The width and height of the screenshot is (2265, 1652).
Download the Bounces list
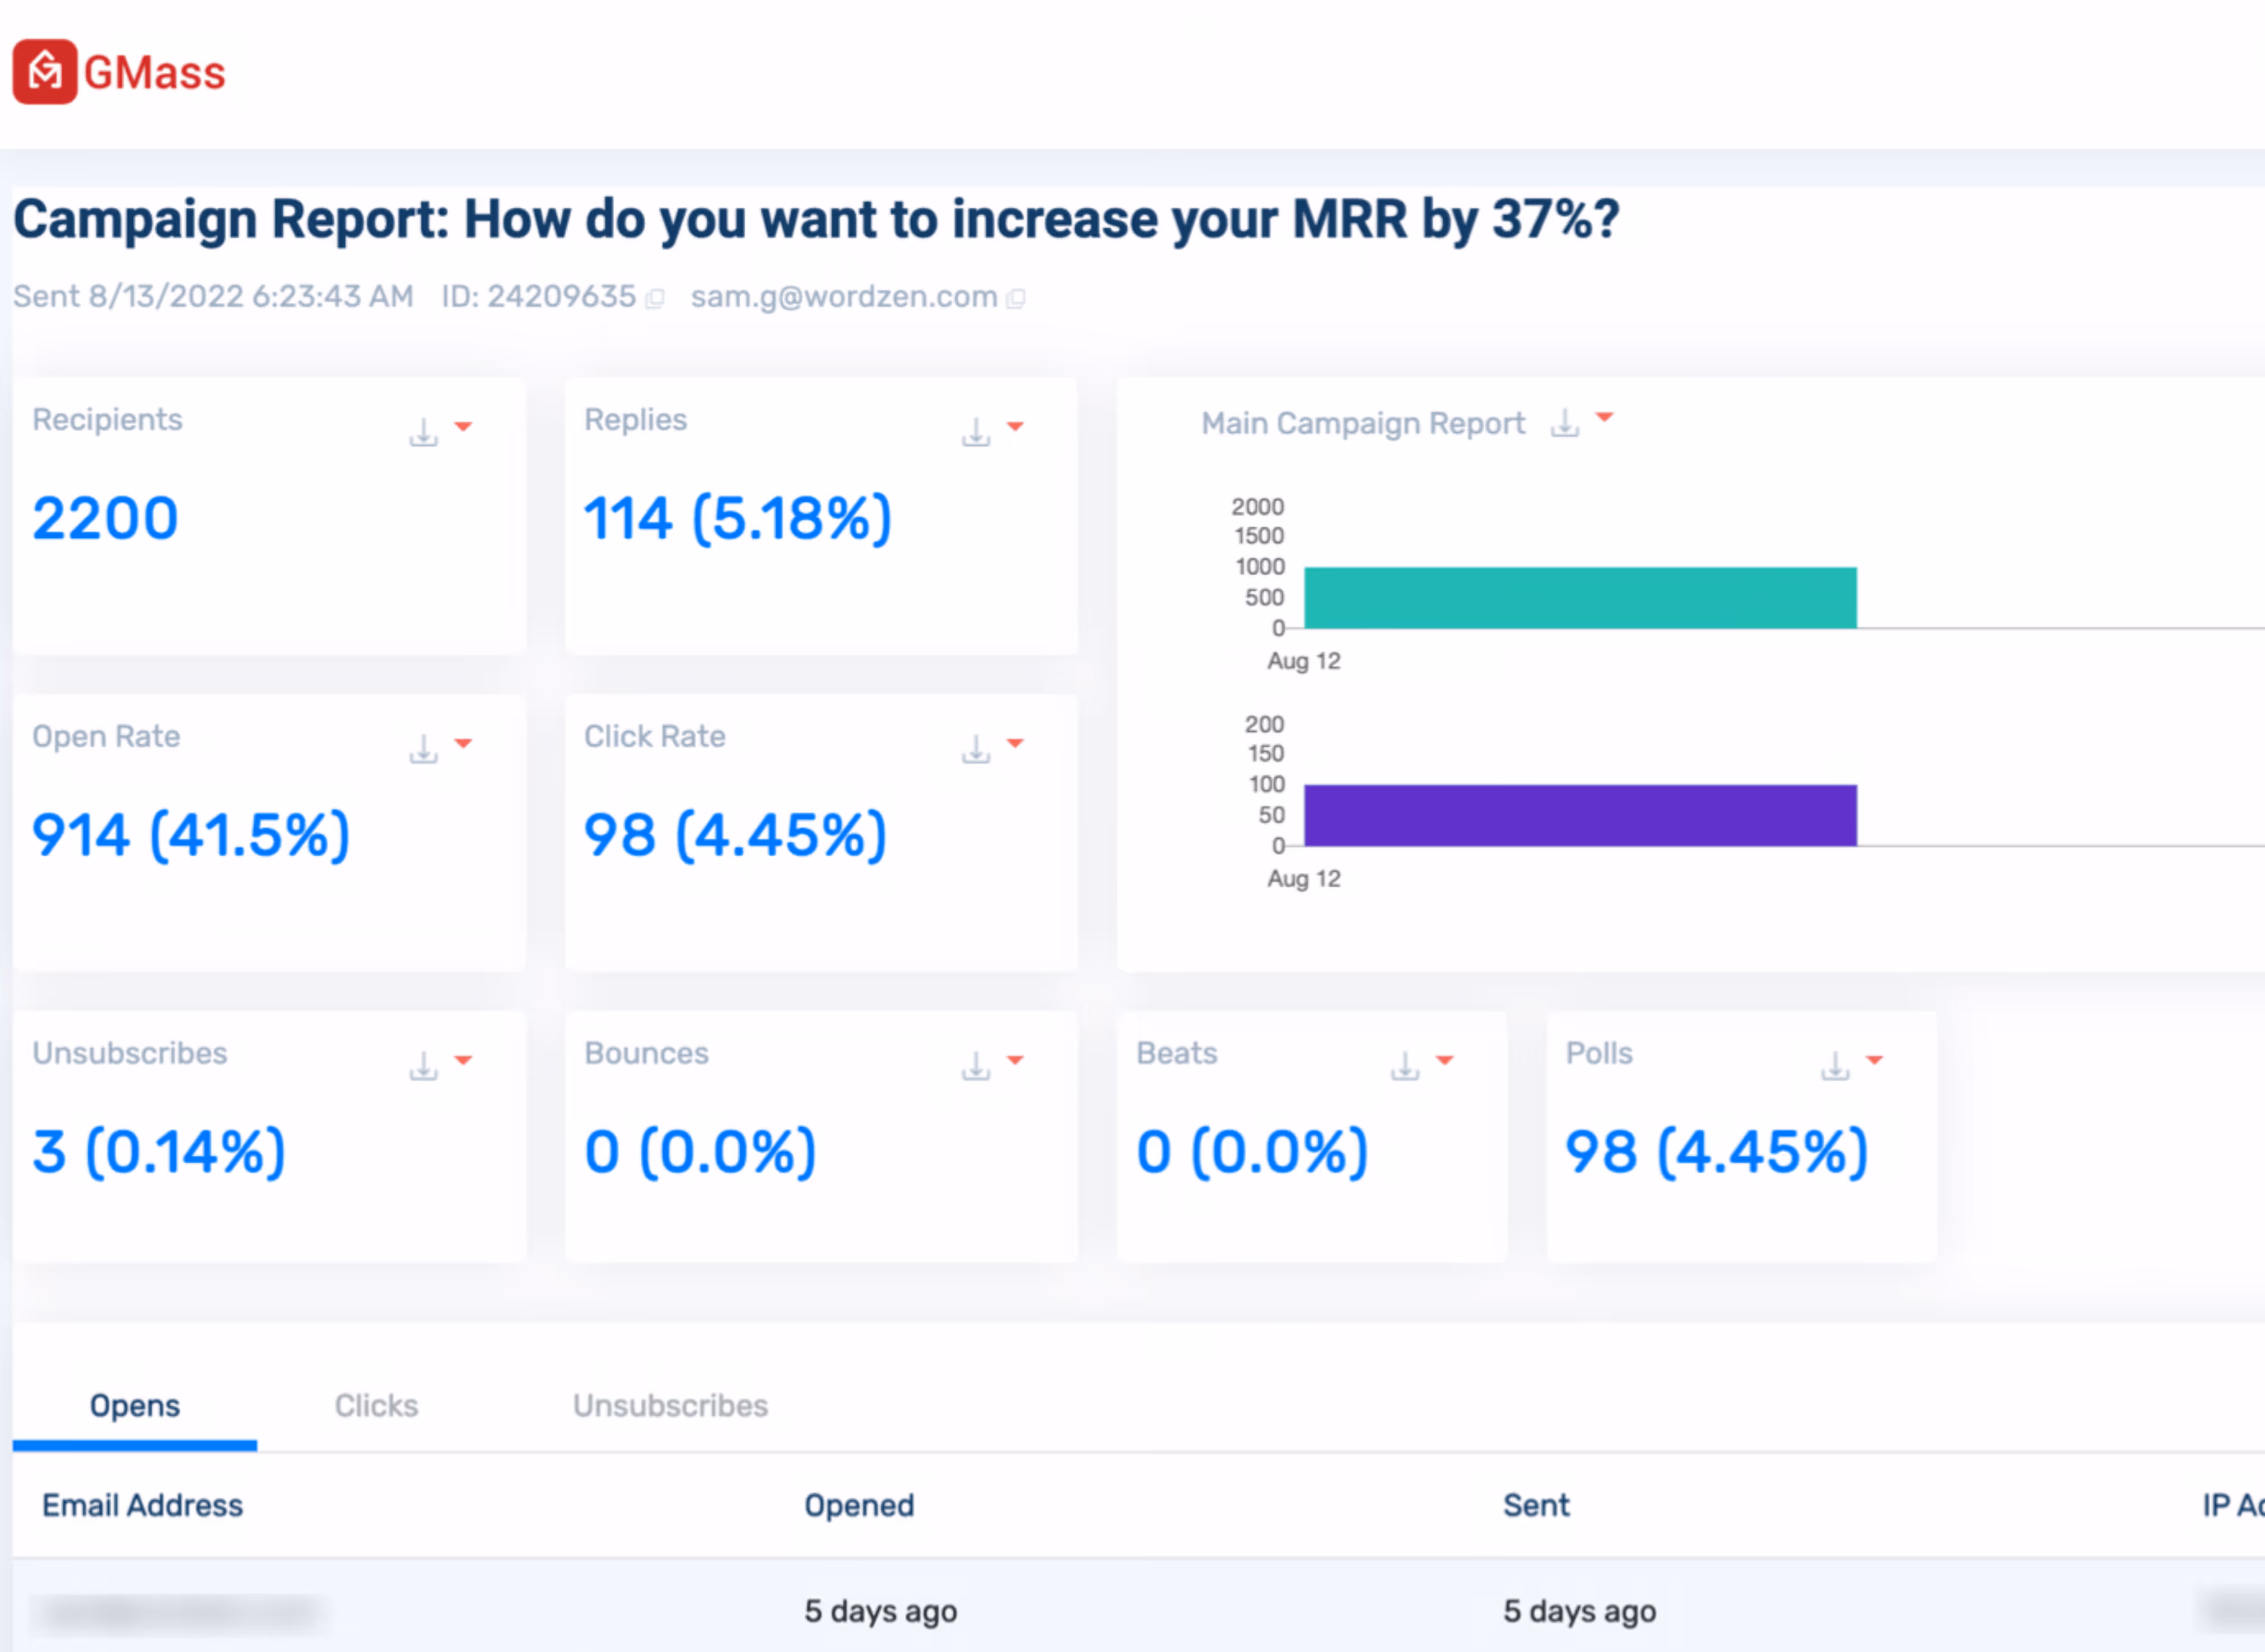point(976,1066)
